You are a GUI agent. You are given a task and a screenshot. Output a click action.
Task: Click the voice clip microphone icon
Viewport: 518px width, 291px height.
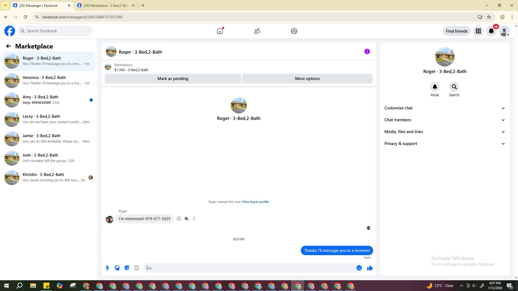pos(107,268)
